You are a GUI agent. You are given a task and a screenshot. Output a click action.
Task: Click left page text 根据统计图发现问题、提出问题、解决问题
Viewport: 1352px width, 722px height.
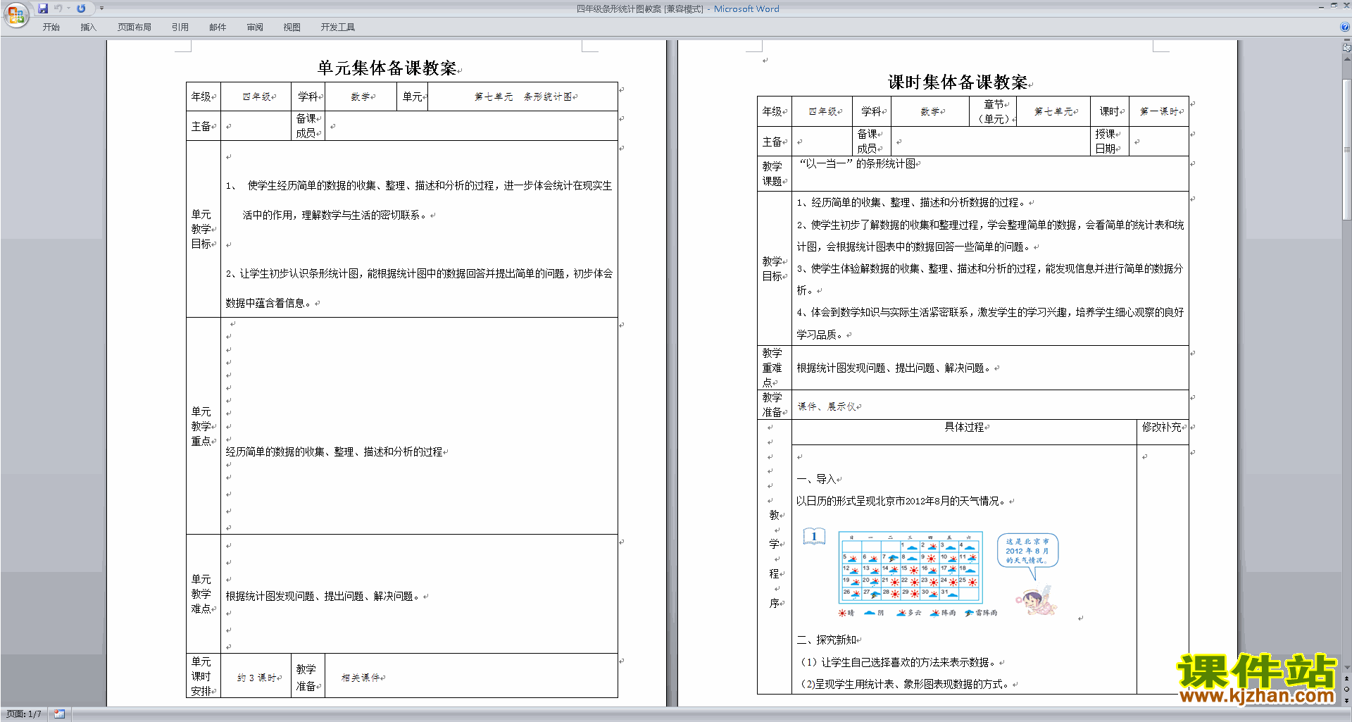(x=323, y=597)
